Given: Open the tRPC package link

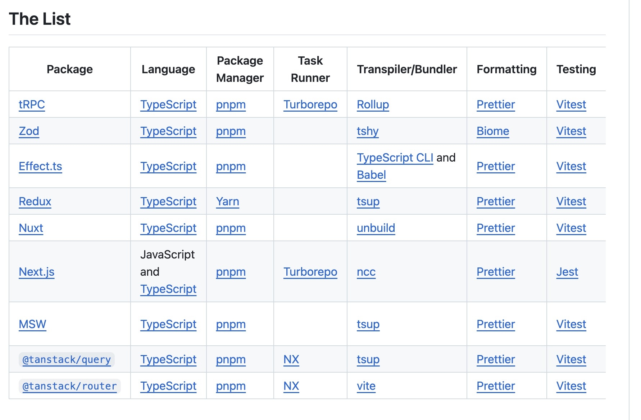Looking at the screenshot, I should point(32,104).
